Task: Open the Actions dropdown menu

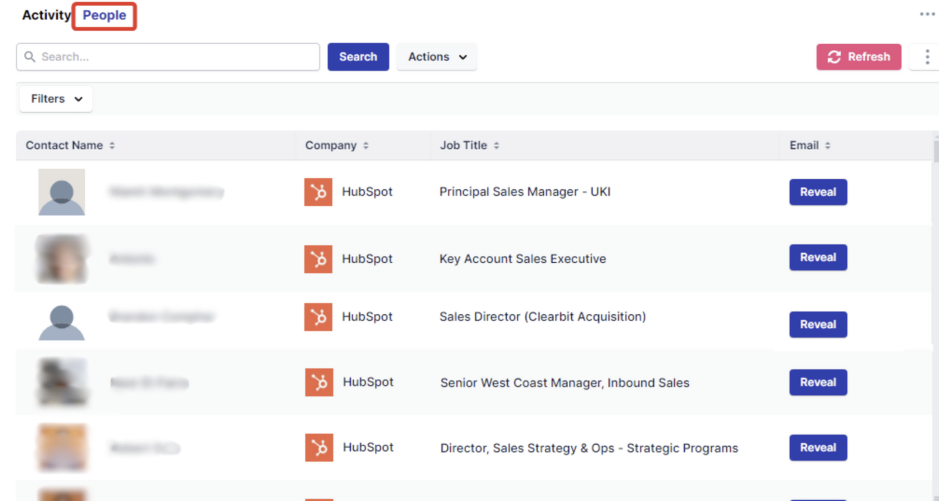Action: pos(437,57)
